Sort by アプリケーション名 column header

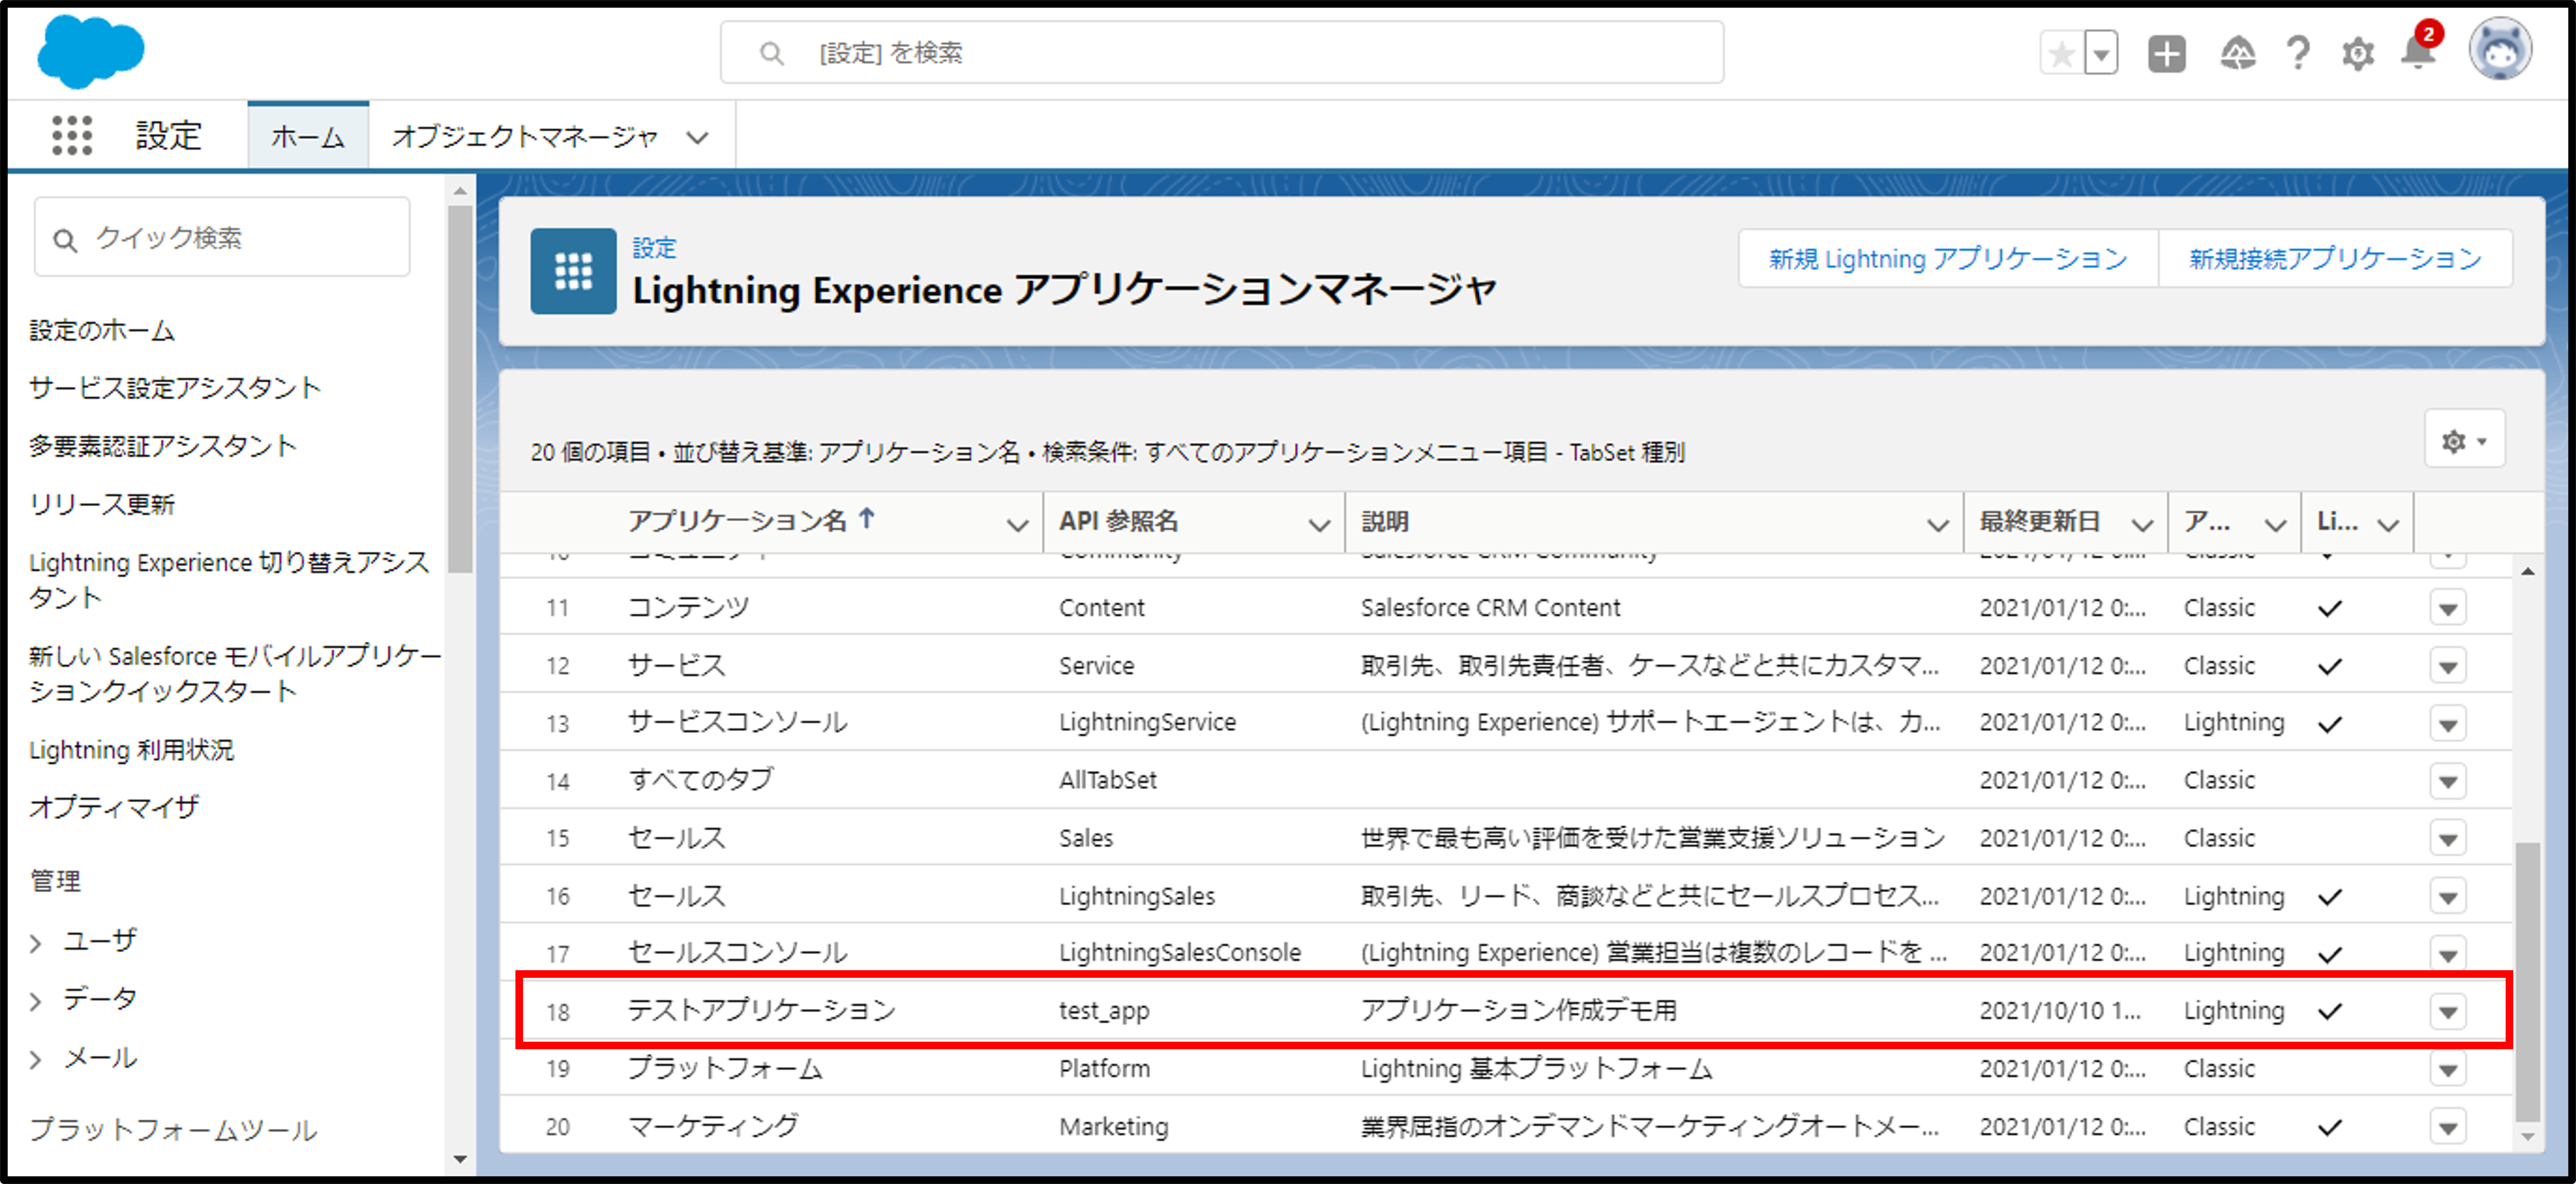[738, 521]
